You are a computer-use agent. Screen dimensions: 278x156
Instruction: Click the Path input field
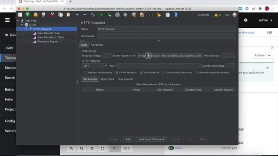coord(159,66)
